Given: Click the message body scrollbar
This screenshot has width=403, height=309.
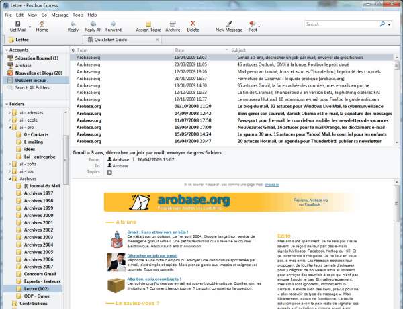Looking at the screenshot, I should coord(396,203).
